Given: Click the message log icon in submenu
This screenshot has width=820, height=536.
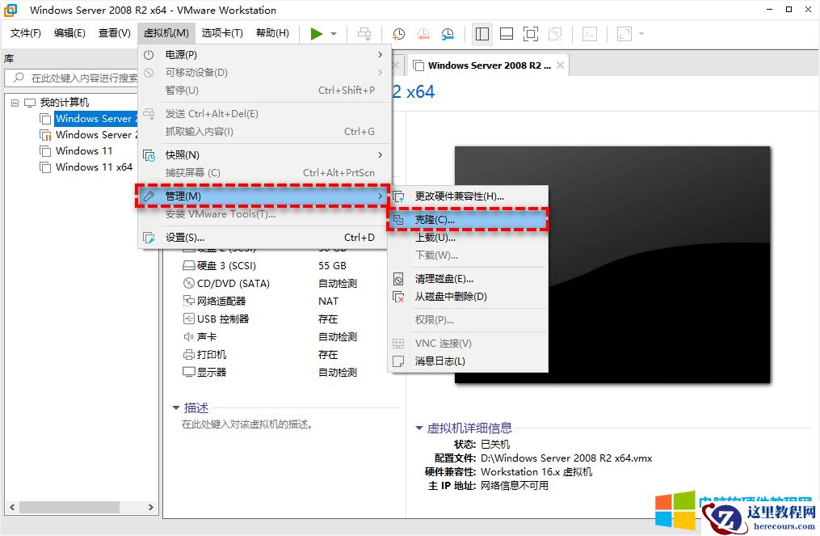Looking at the screenshot, I should [398, 361].
